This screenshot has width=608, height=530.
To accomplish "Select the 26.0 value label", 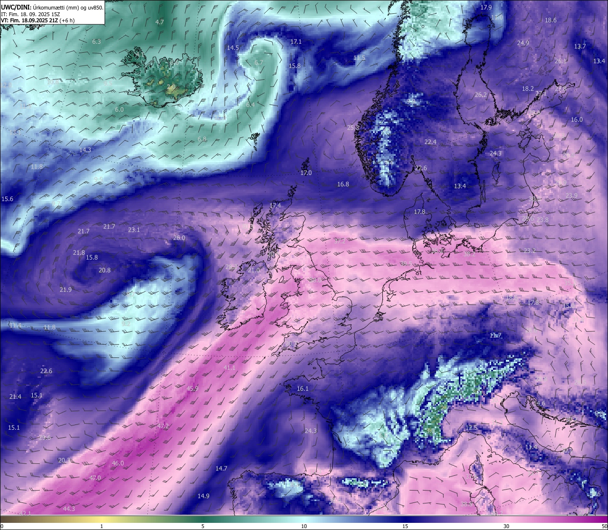I will [x=179, y=238].
